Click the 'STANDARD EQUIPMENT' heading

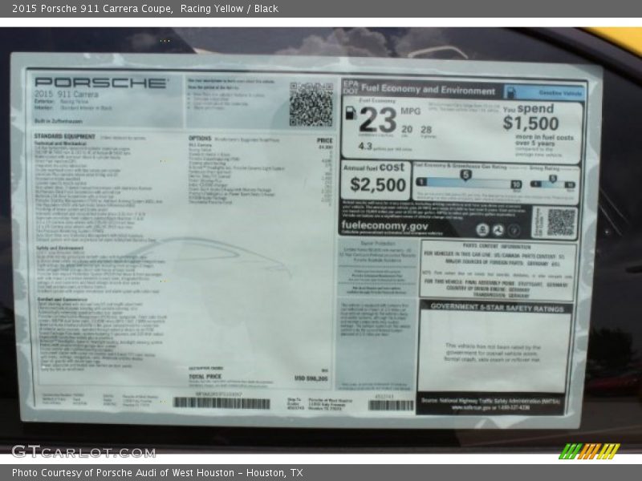click(x=65, y=136)
